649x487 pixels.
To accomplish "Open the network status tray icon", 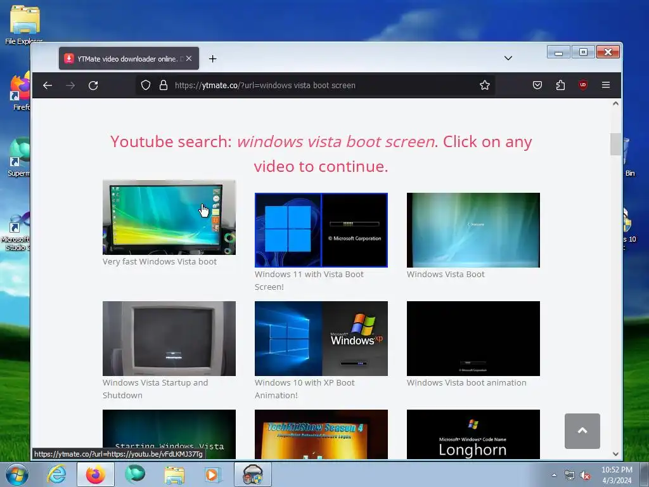I will pyautogui.click(x=570, y=475).
